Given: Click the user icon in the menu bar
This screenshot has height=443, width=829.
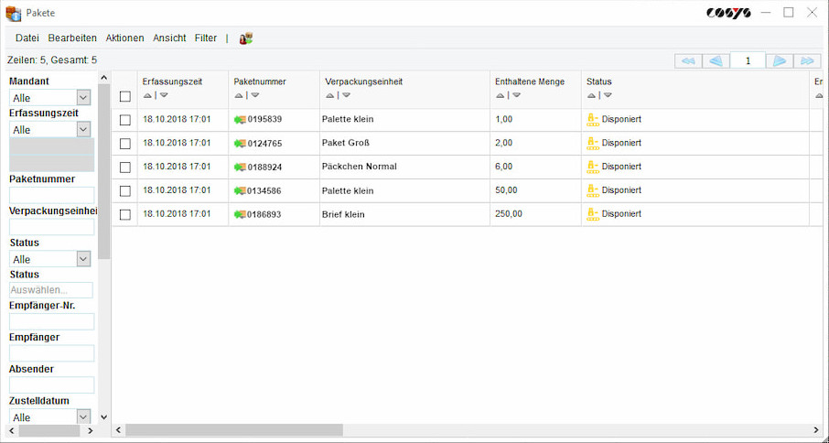Looking at the screenshot, I should click(246, 38).
